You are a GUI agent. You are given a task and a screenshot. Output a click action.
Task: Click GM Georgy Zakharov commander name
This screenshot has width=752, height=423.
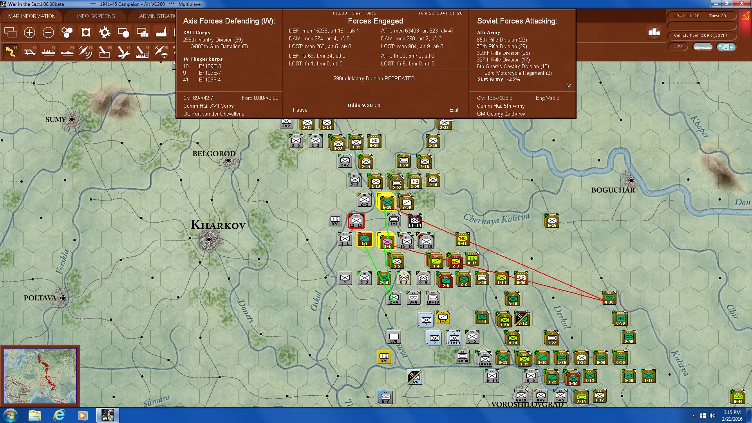click(501, 114)
